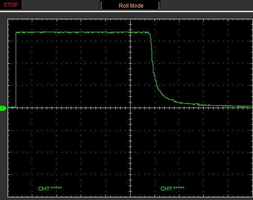Click the top-left corner of the graticule frame

coord(8,19)
